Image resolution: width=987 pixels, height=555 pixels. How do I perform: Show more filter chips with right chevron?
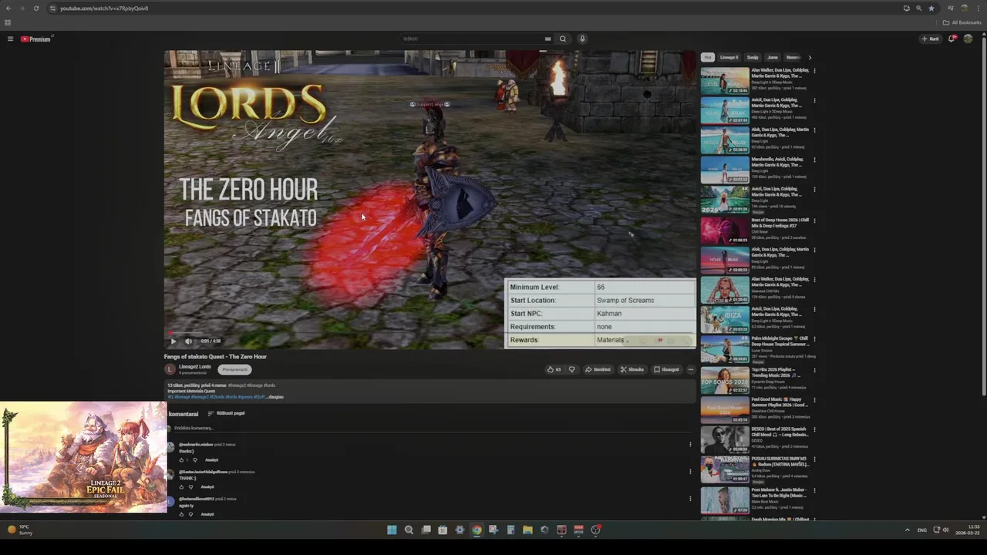809,57
